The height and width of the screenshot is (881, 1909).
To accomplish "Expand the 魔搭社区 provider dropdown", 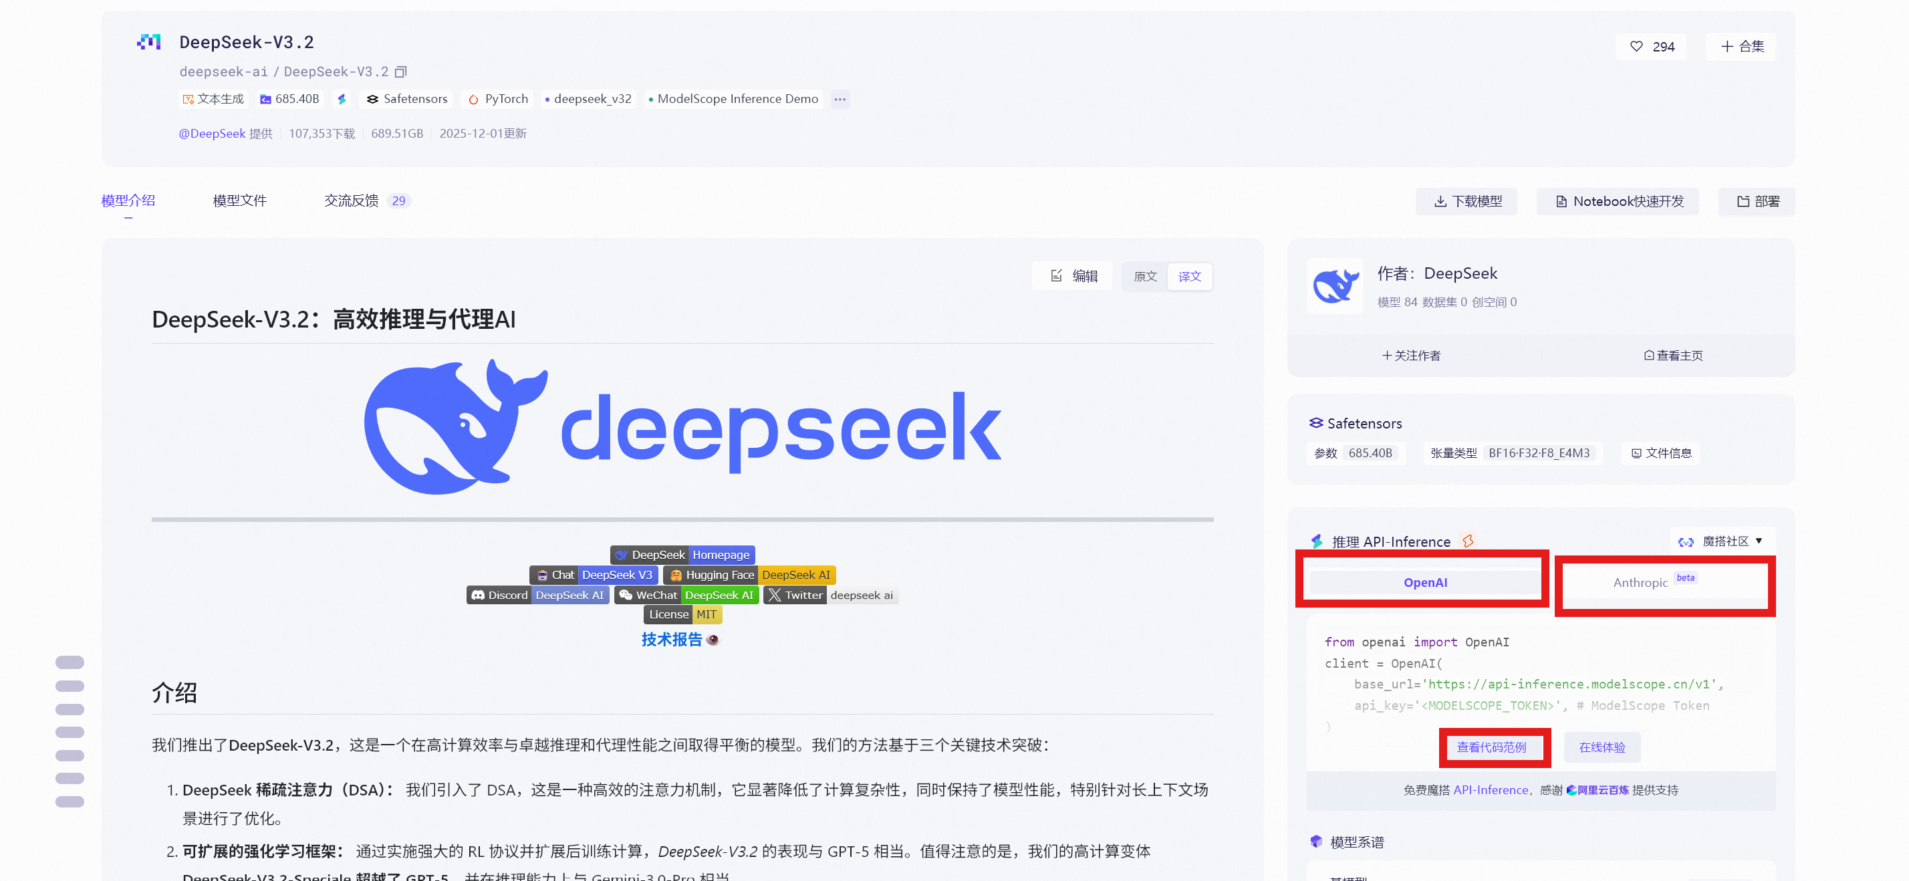I will [x=1721, y=541].
